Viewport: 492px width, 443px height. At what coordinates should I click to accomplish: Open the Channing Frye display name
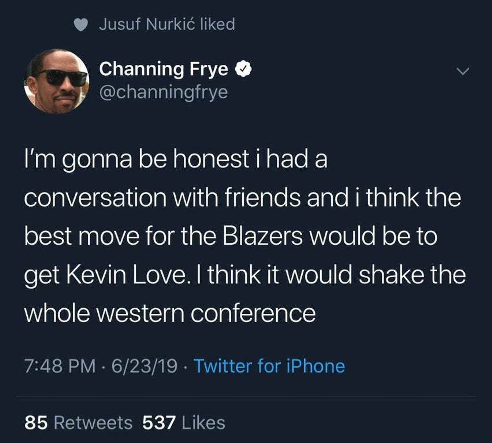coord(163,69)
